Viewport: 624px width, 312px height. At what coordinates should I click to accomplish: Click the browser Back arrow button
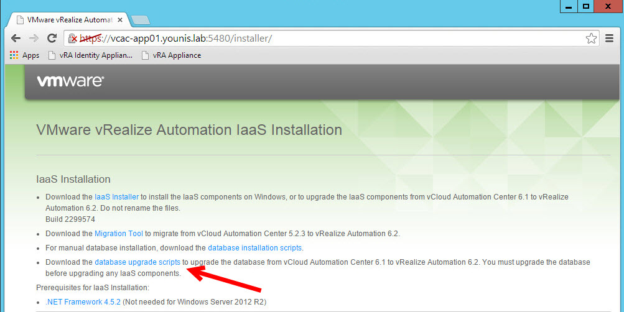point(16,39)
